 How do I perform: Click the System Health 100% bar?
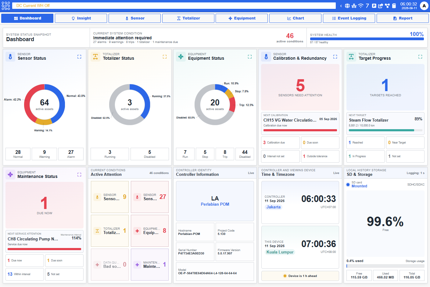(367, 39)
